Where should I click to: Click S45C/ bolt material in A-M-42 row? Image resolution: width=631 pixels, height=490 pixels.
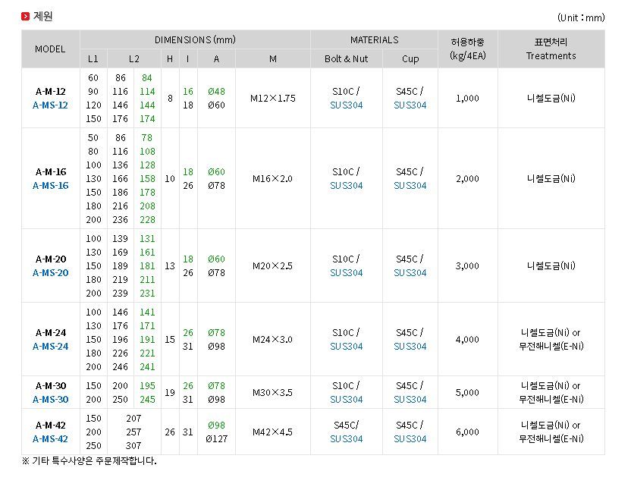346,426
